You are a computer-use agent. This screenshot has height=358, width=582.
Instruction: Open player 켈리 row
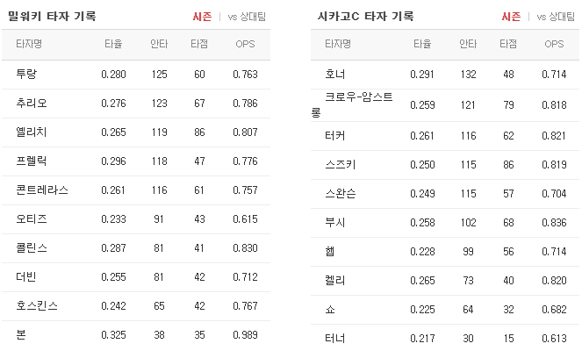445,281
